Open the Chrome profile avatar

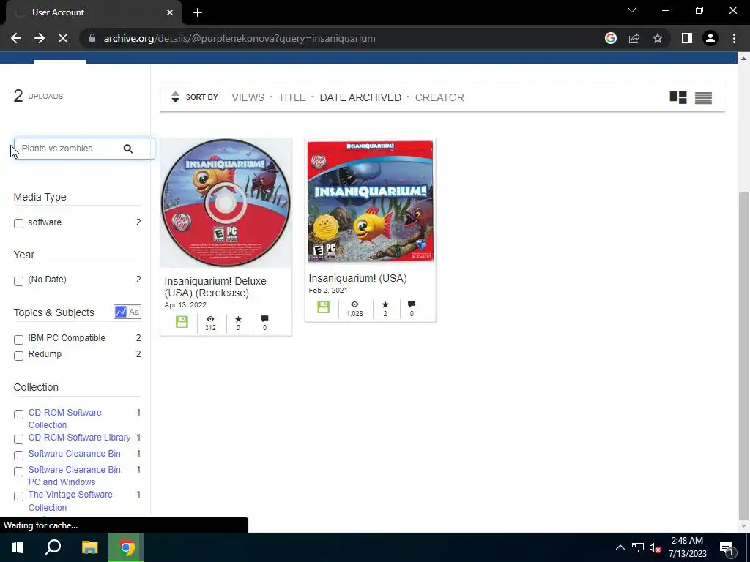pos(710,38)
